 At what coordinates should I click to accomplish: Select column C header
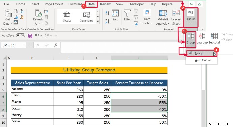(69, 58)
